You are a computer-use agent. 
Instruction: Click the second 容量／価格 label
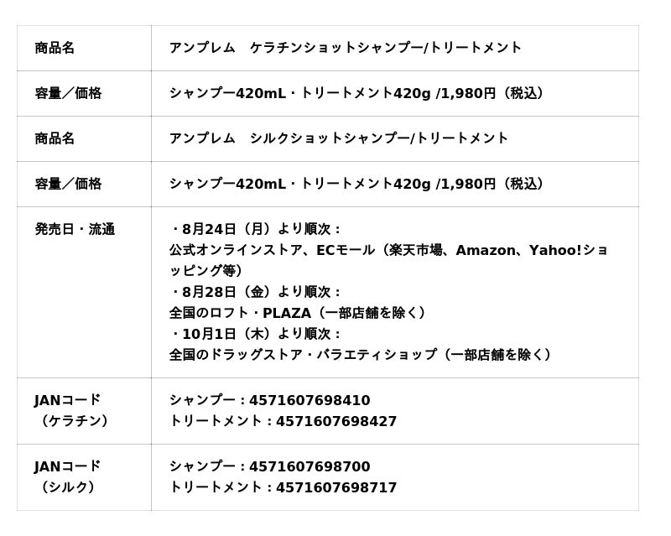[68, 184]
